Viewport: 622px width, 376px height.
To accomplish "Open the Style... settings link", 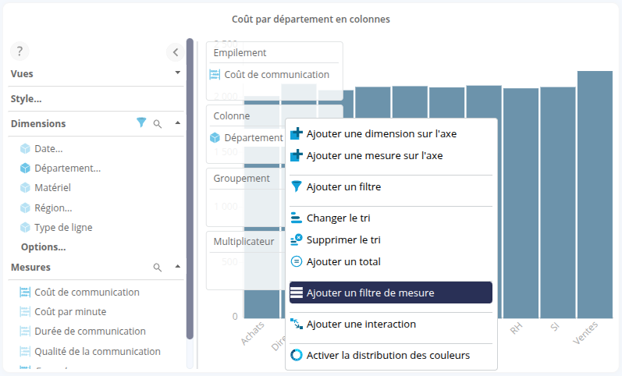I will (27, 99).
